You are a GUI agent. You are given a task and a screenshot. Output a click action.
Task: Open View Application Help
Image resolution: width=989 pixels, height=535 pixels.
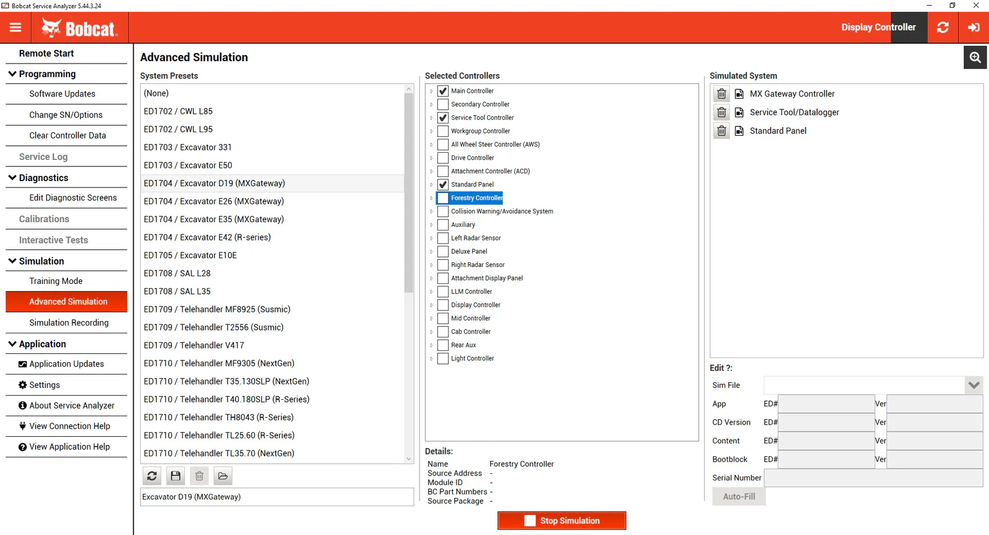pyautogui.click(x=67, y=447)
